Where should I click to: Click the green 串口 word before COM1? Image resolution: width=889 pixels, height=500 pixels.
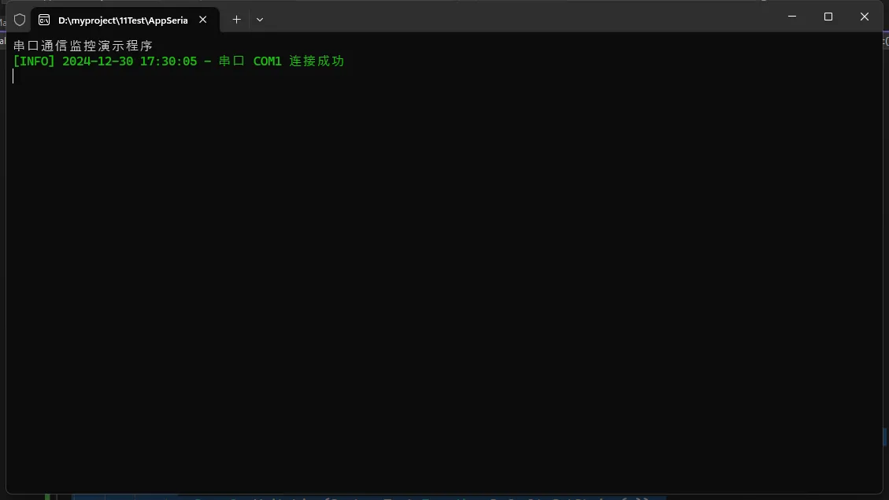coord(232,61)
